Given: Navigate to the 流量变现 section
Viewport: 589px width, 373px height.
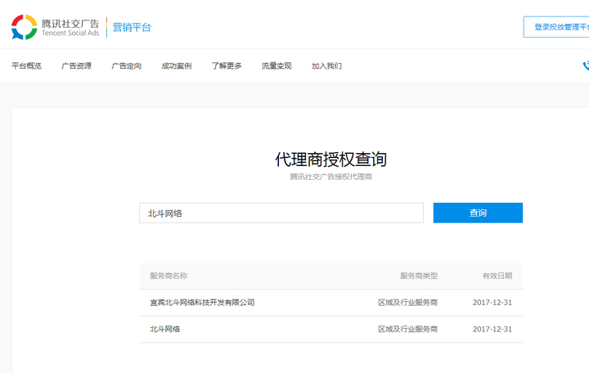Looking at the screenshot, I should (277, 66).
